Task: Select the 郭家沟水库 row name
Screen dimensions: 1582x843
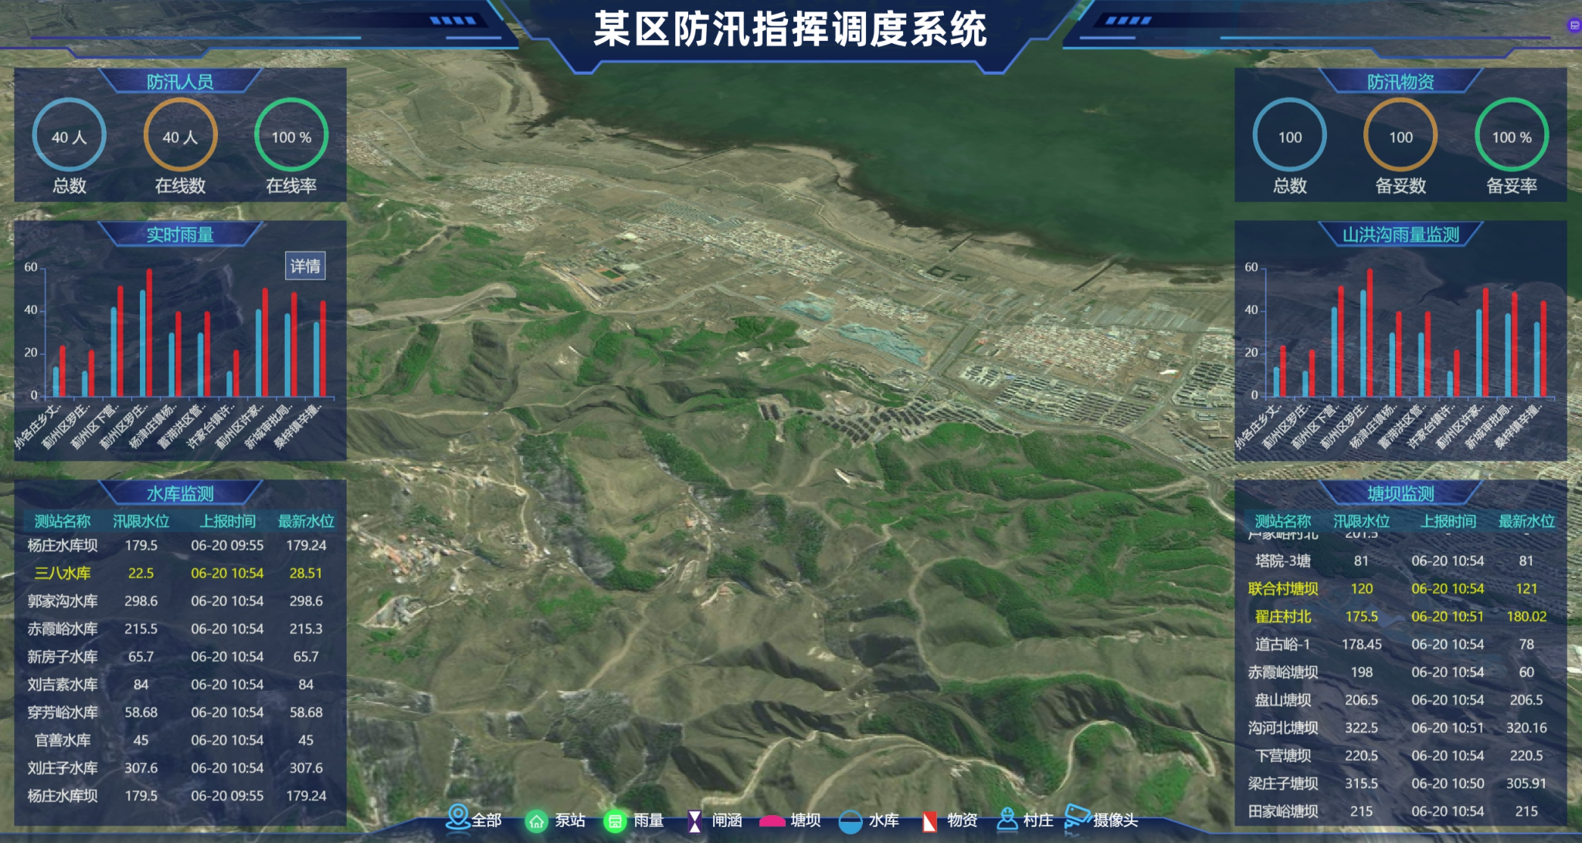Action: (63, 601)
